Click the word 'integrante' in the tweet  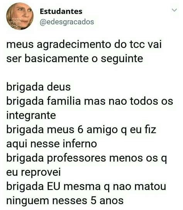pyautogui.click(x=31, y=116)
